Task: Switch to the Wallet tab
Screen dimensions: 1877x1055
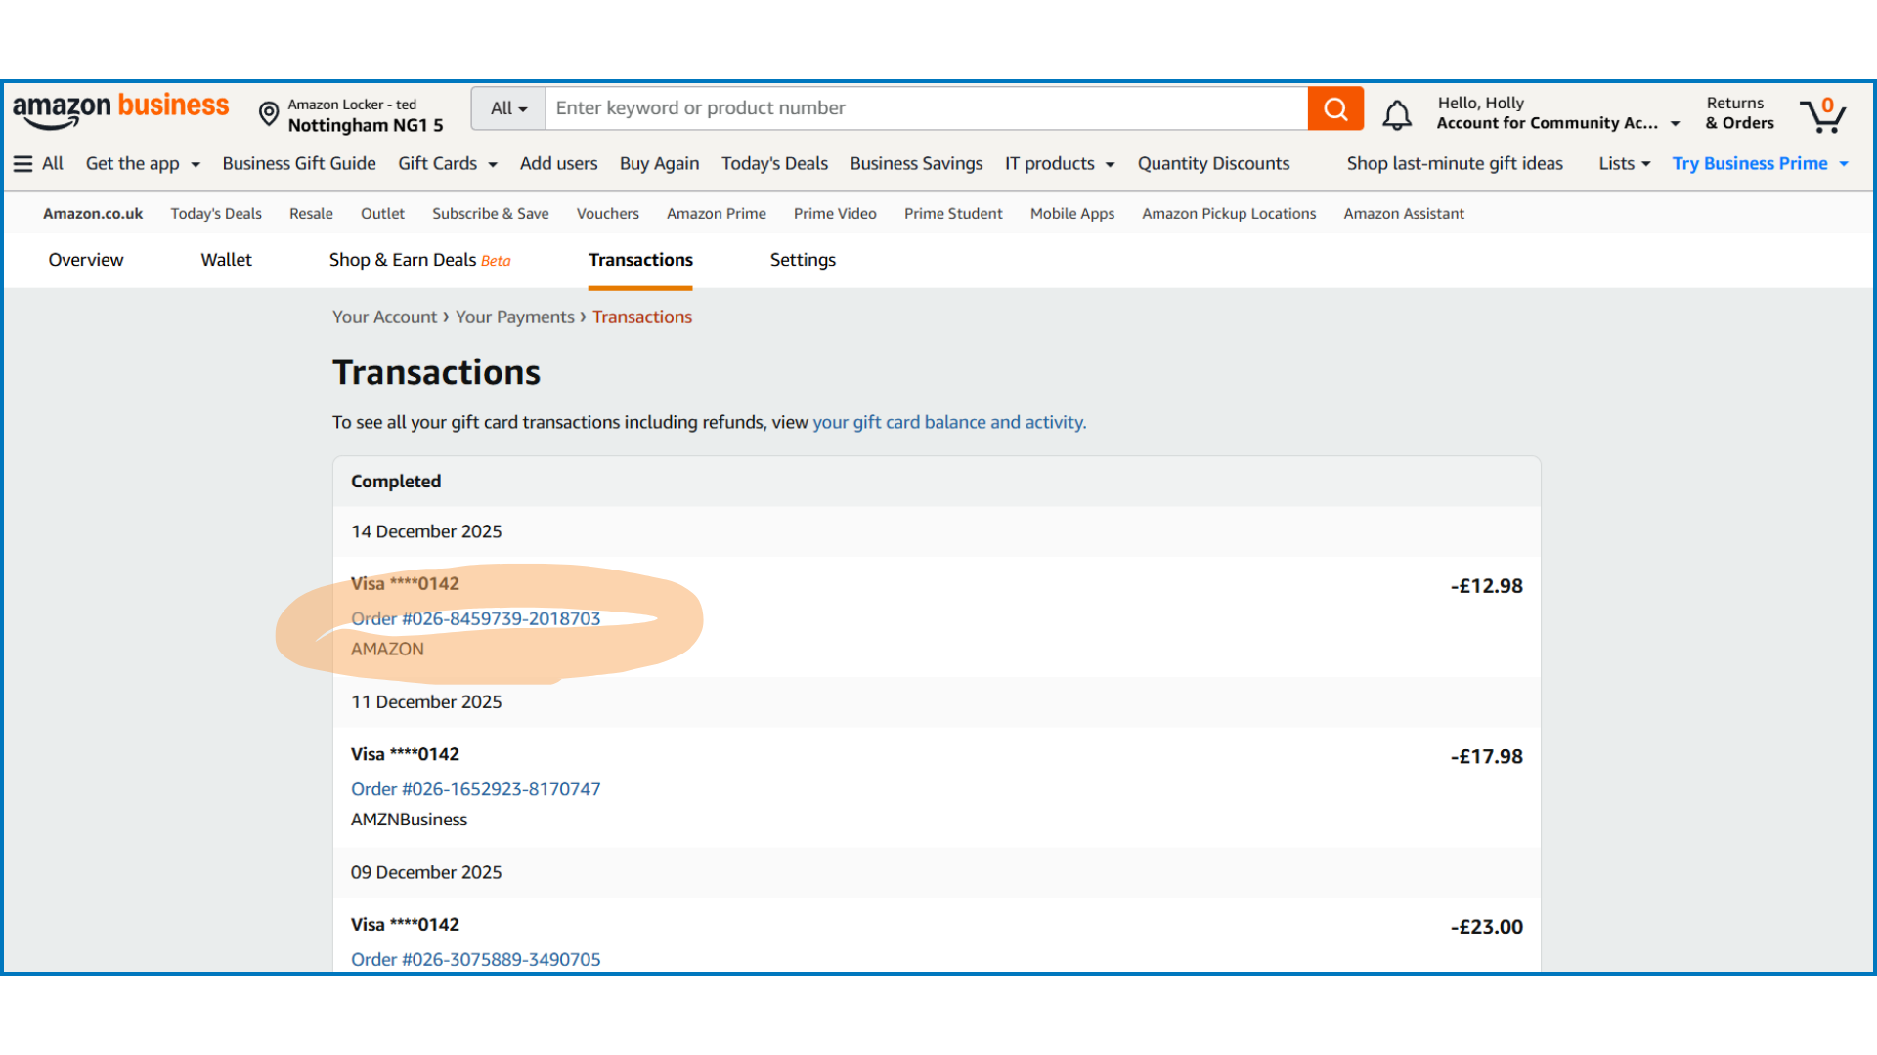Action: point(226,260)
